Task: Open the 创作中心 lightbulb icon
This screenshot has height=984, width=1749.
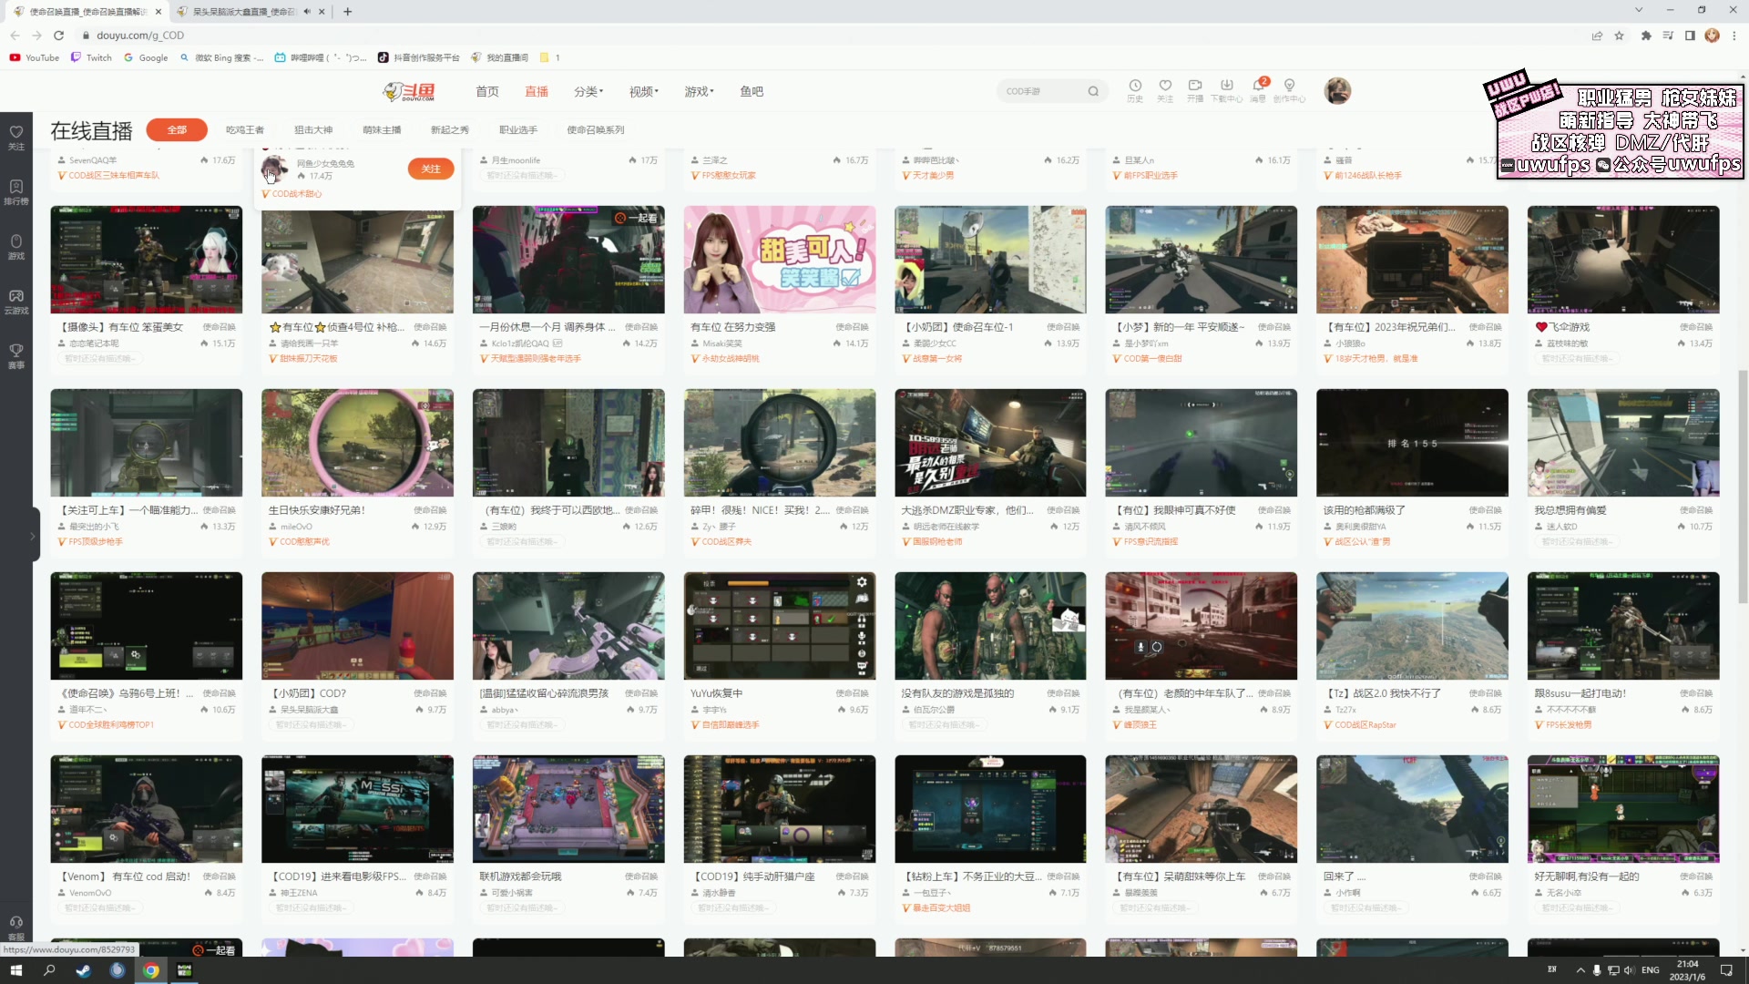Action: (1289, 90)
